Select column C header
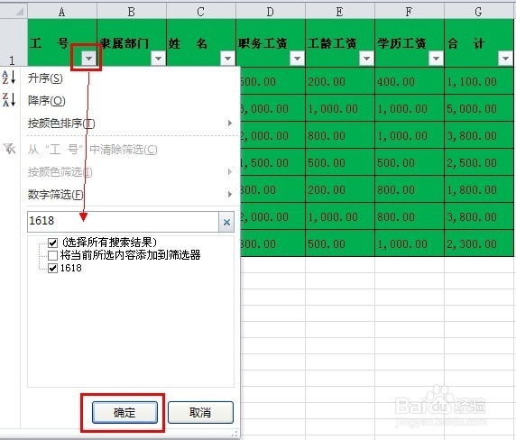The height and width of the screenshot is (440, 516). (x=201, y=12)
